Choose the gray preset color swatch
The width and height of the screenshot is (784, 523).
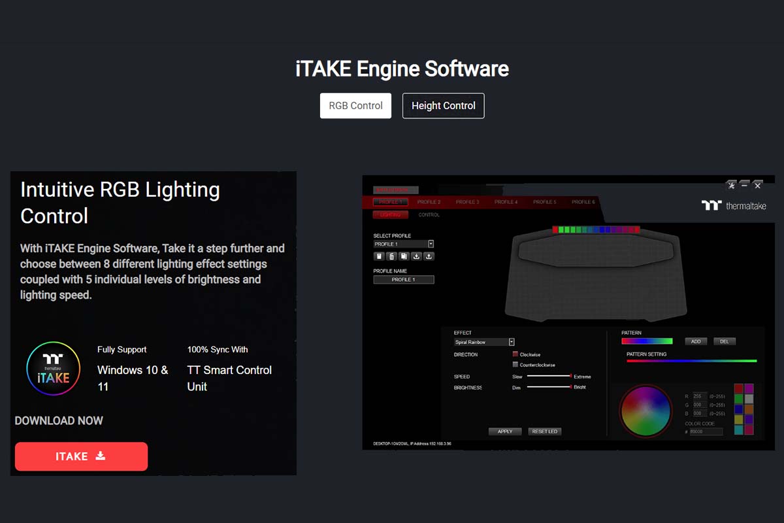[749, 399]
